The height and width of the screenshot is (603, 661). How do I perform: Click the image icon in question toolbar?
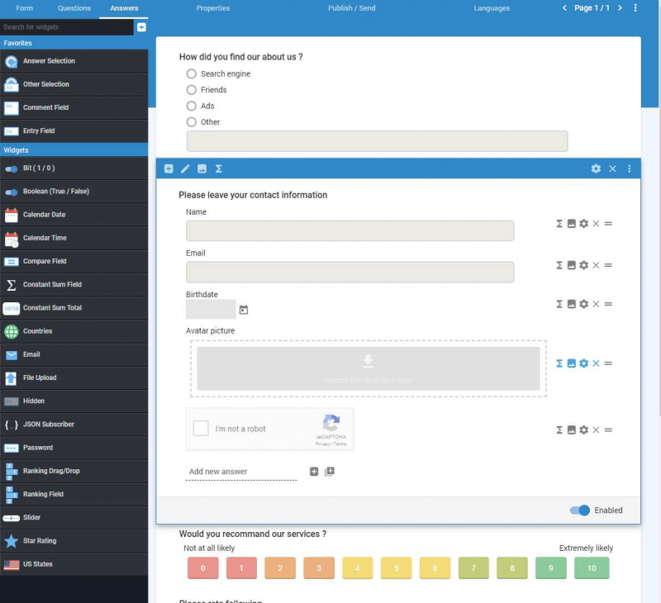coord(202,169)
